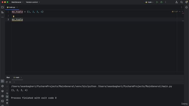Open the Python Console layers icon
Screen dimensions: 189x106
click(2, 91)
